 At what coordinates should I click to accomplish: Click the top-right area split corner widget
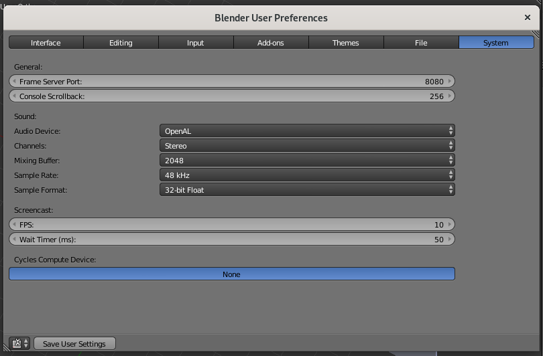(x=536, y=34)
